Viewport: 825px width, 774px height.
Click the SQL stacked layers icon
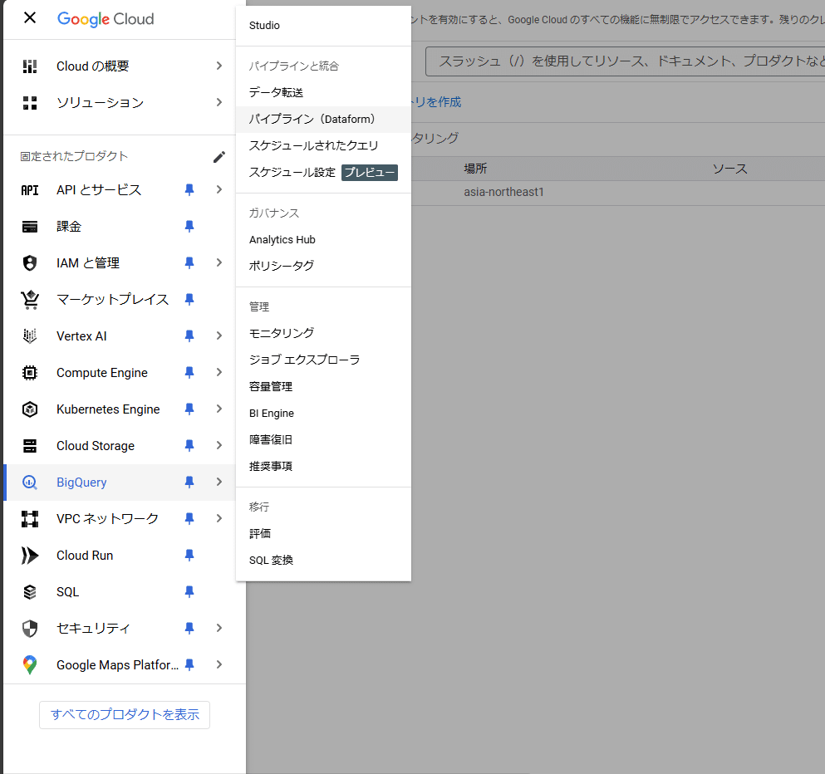click(30, 592)
